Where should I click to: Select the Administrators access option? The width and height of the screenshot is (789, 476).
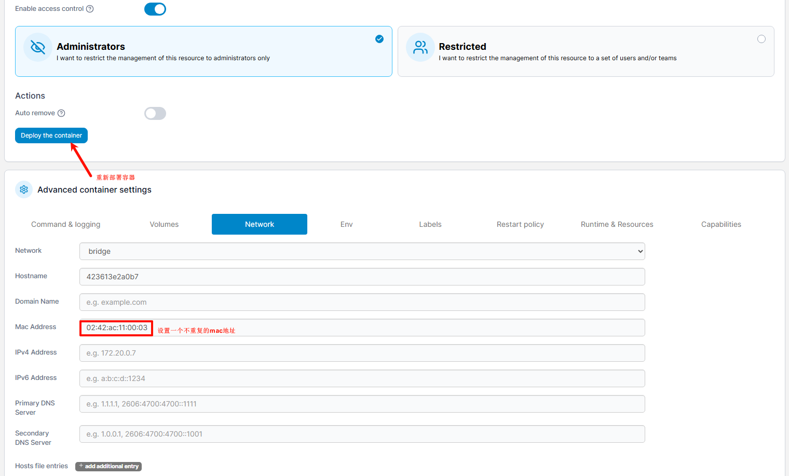pos(379,39)
